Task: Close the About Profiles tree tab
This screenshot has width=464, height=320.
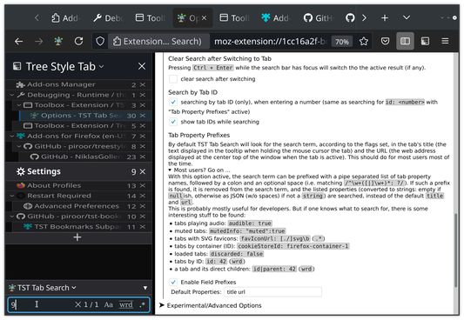Action: tap(143, 185)
